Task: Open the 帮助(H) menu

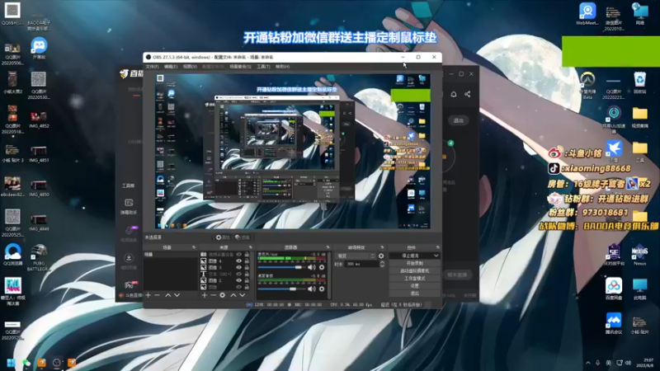Action: 282,67
